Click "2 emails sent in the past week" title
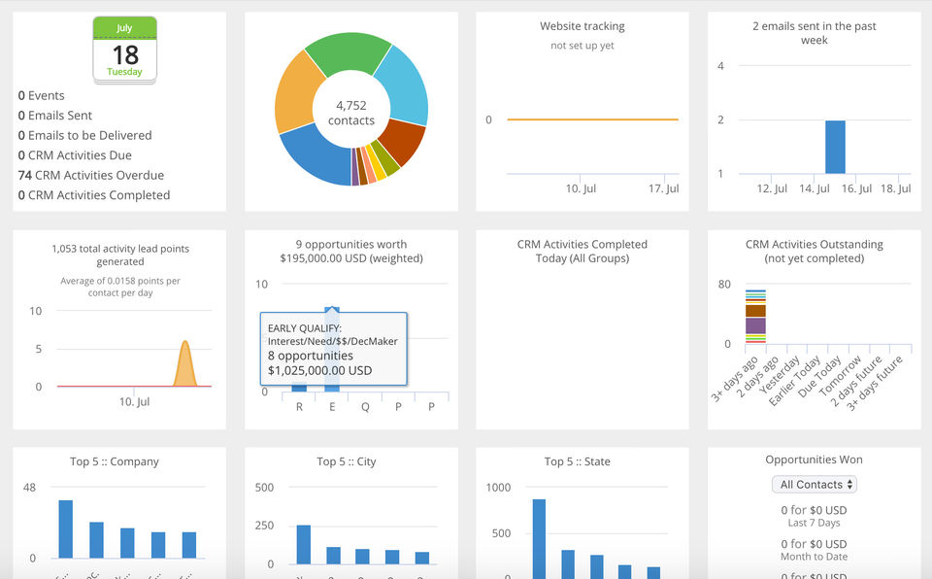 click(815, 33)
